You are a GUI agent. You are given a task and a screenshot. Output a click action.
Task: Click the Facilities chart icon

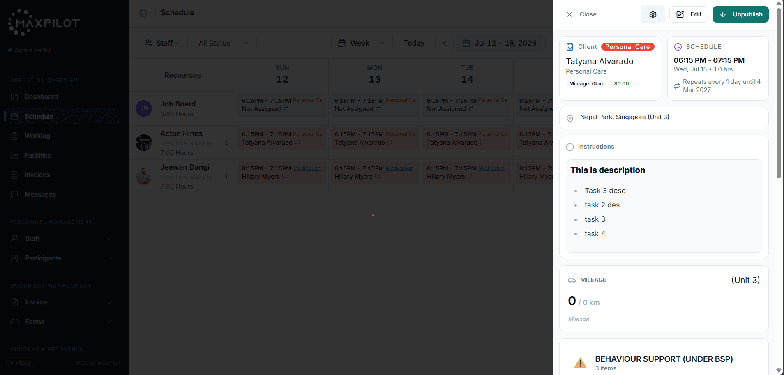14,155
